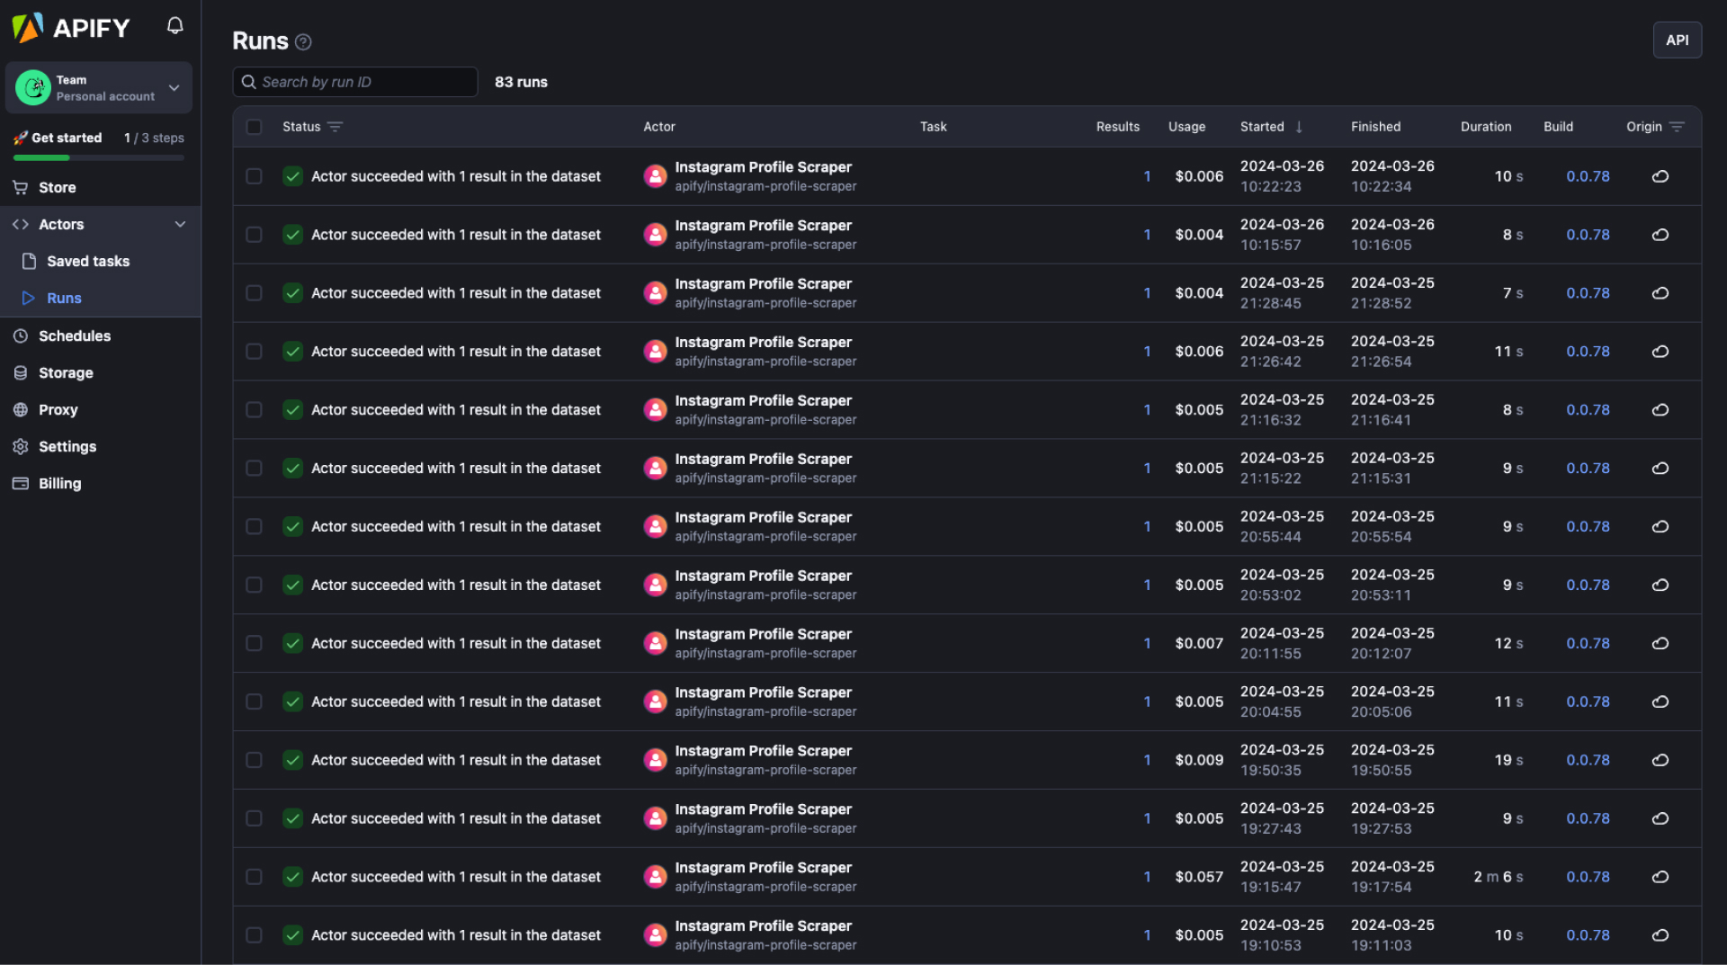
Task: Click the 2 m 6 s duration value
Action: pos(1498,877)
